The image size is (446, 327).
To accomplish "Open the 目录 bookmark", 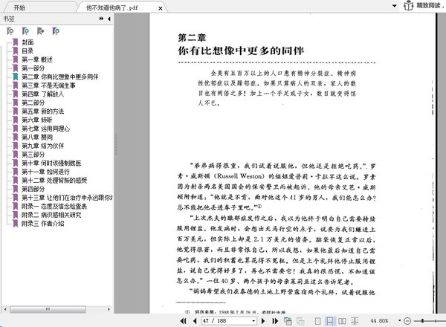I will (x=28, y=51).
